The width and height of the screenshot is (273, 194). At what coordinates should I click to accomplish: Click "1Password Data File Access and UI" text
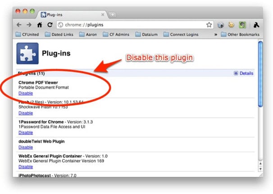pyautogui.click(x=52, y=127)
